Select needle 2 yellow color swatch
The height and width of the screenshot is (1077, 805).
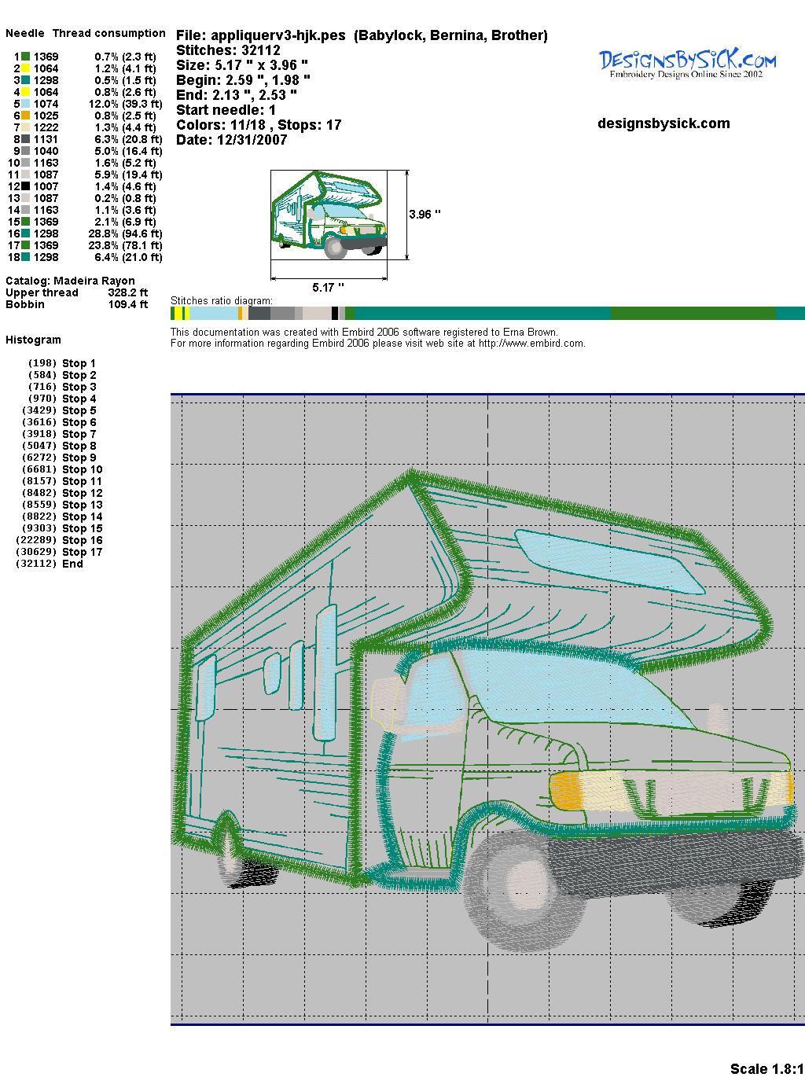pos(25,68)
